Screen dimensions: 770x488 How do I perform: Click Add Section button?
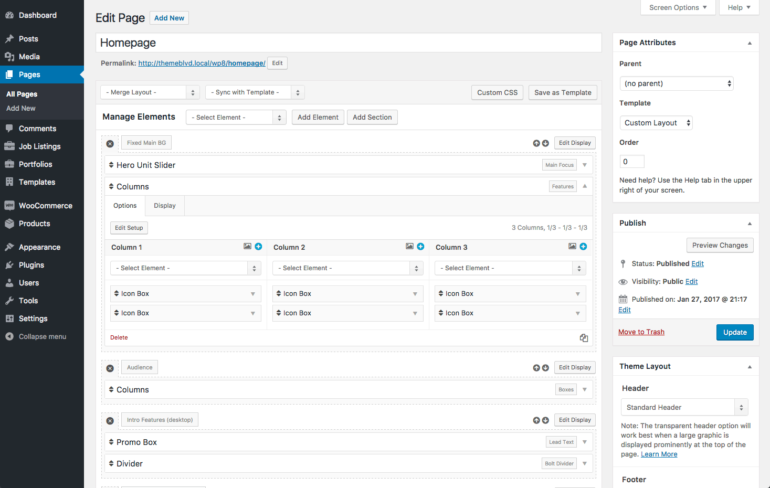coord(372,117)
